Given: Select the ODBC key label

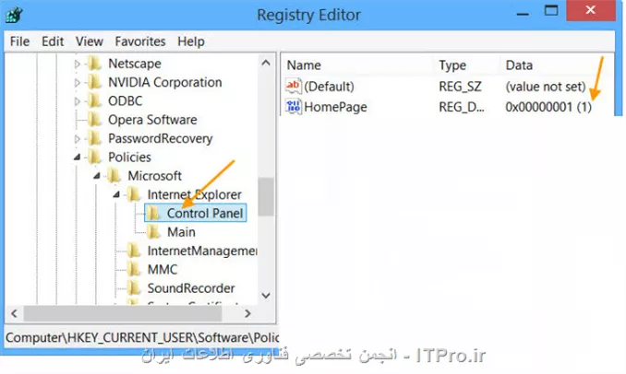Looking at the screenshot, I should tap(125, 100).
